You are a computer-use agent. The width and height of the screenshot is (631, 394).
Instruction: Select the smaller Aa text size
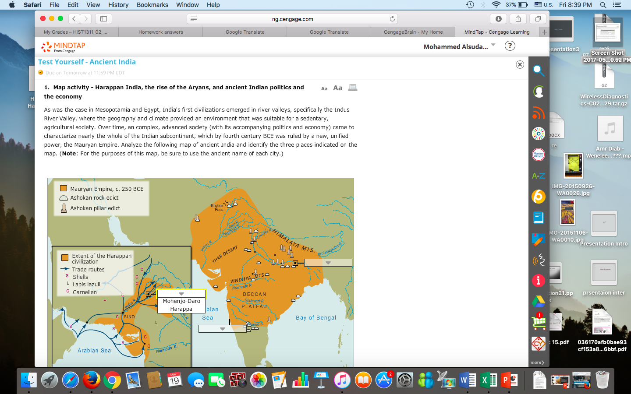(324, 88)
